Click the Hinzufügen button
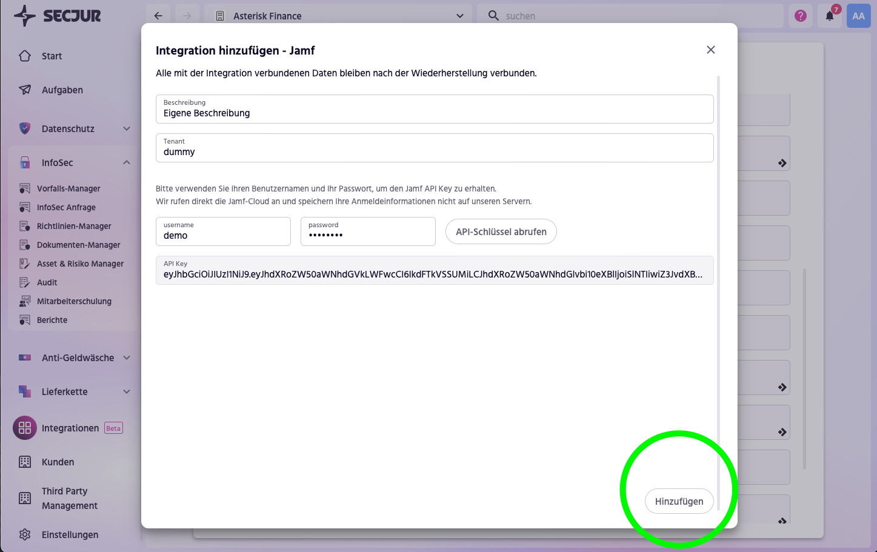The height and width of the screenshot is (552, 877). (x=679, y=501)
